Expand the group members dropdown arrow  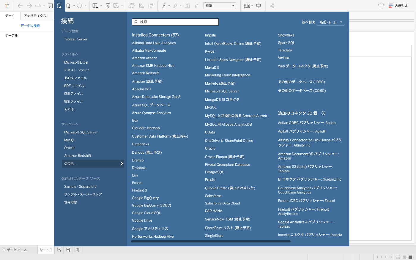click(x=181, y=6)
